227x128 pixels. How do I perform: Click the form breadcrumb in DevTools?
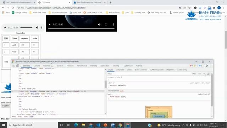(x=26, y=117)
